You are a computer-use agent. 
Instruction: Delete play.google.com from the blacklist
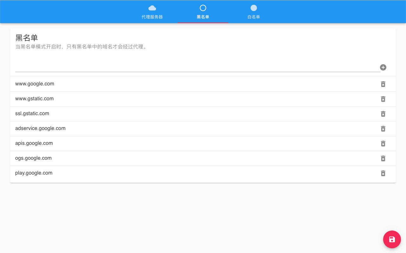click(383, 173)
